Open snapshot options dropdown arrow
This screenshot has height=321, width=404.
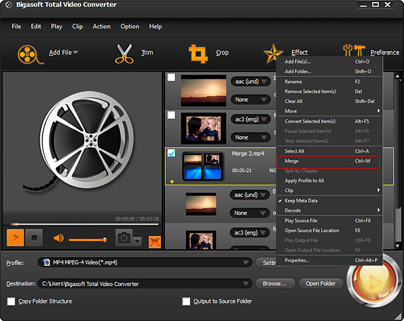(x=137, y=241)
